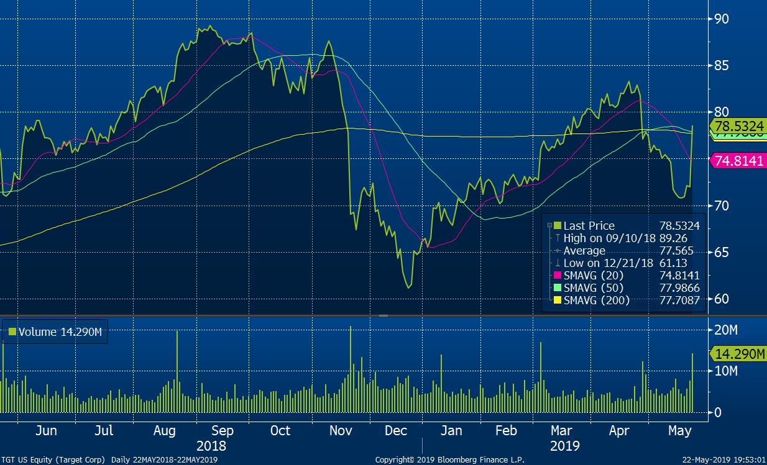Select the green SMAVG (50) color swatch
Viewport: 767px width, 465px height.
click(557, 288)
